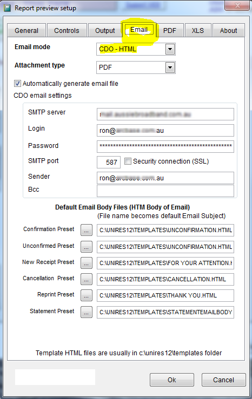Enable Security connection (SSL) checkbox
The height and width of the screenshot is (399, 252).
click(128, 161)
